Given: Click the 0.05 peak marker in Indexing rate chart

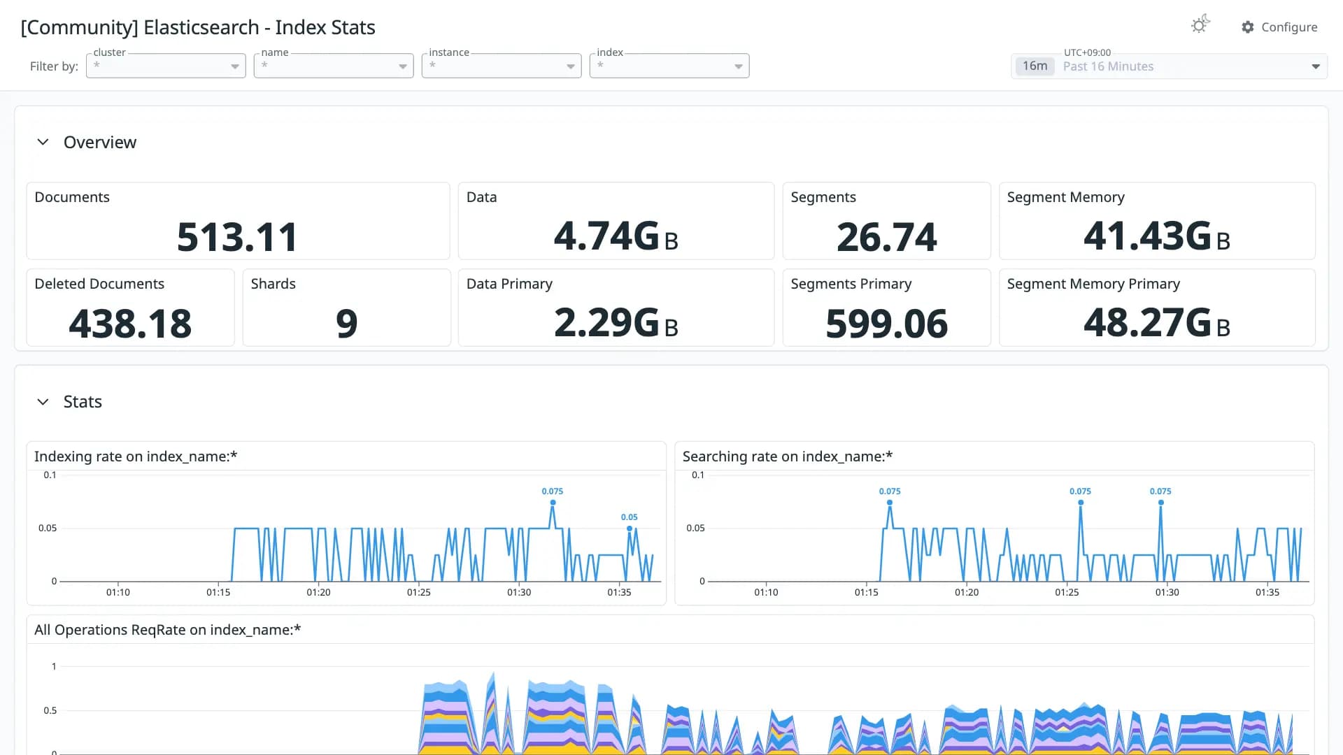Looking at the screenshot, I should pos(630,528).
